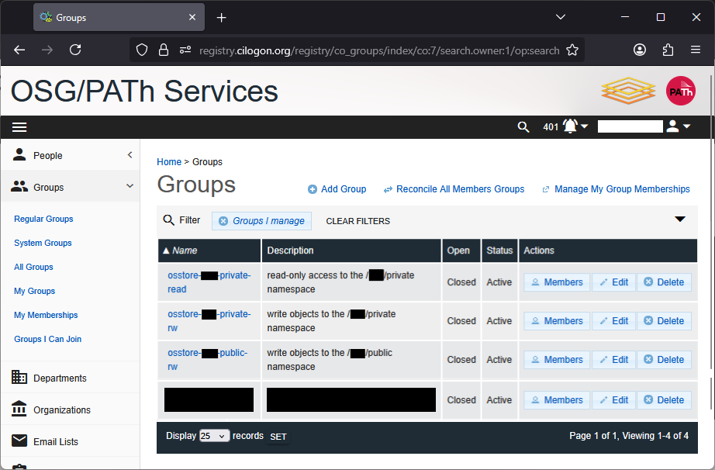This screenshot has width=715, height=470.
Task: View the 401 notifications bell
Action: 569,126
